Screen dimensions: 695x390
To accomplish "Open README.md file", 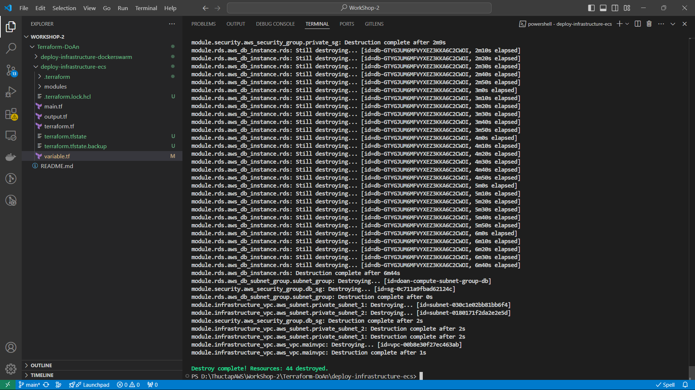I will tap(102, 166).
